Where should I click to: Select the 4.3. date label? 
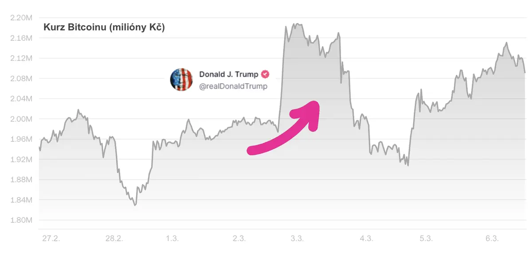[366, 239]
